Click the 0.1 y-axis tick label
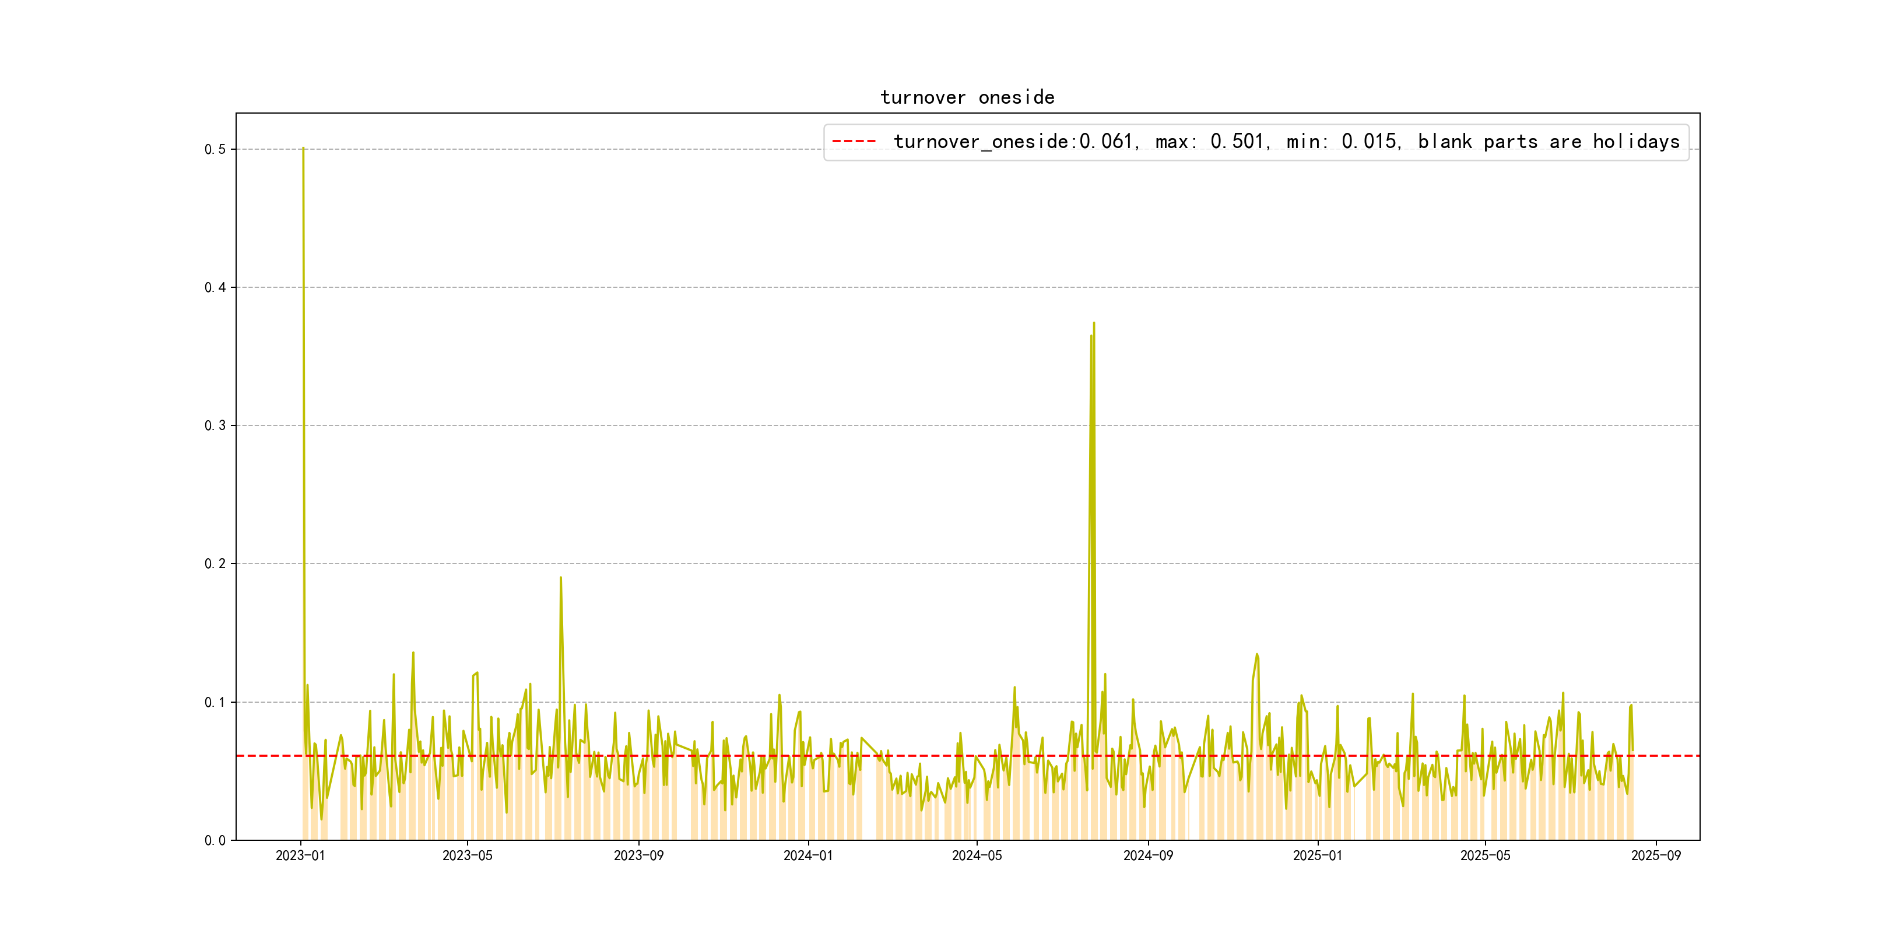Screen dimensions: 1889x944 pos(215,702)
